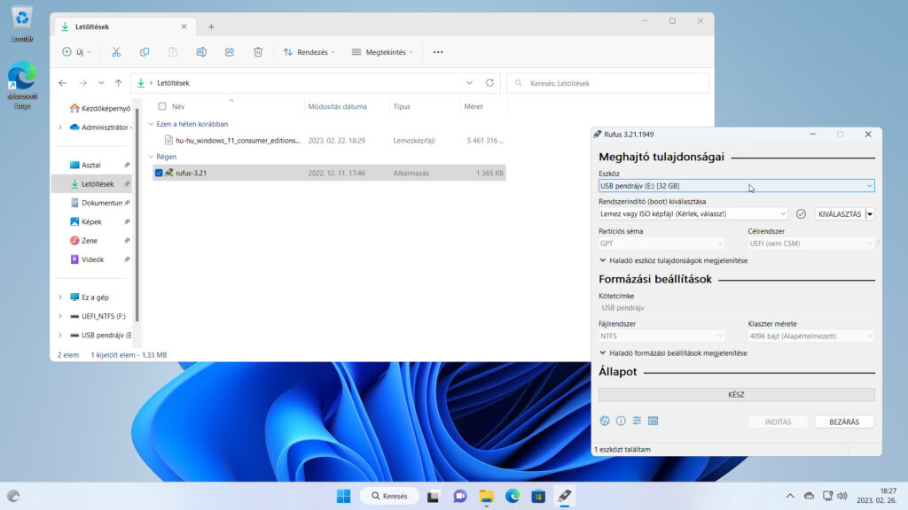Expand the 'Ez a gép' tree node
This screenshot has height=510, width=908.
(60, 297)
